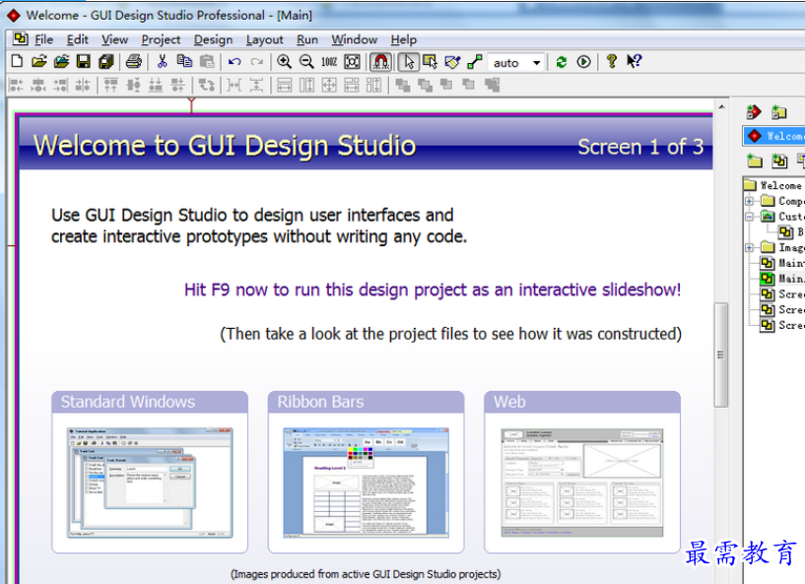Click the new design document icon in project panel
Viewport: 805px width, 584px height.
(x=779, y=162)
